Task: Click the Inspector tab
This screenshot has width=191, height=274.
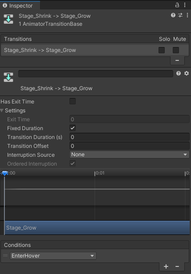Action: point(20,6)
